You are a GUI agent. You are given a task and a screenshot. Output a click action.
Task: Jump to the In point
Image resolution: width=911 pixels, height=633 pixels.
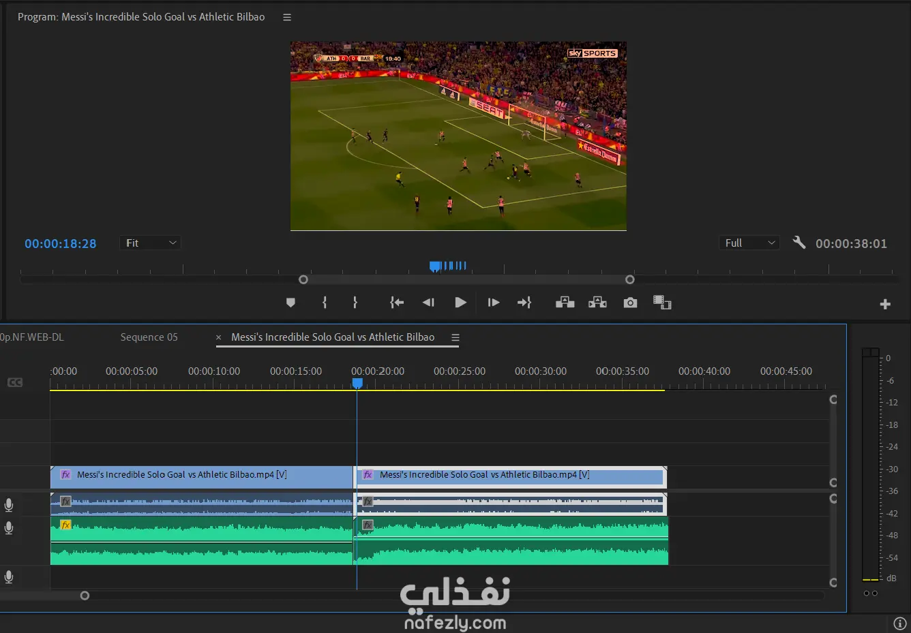397,303
